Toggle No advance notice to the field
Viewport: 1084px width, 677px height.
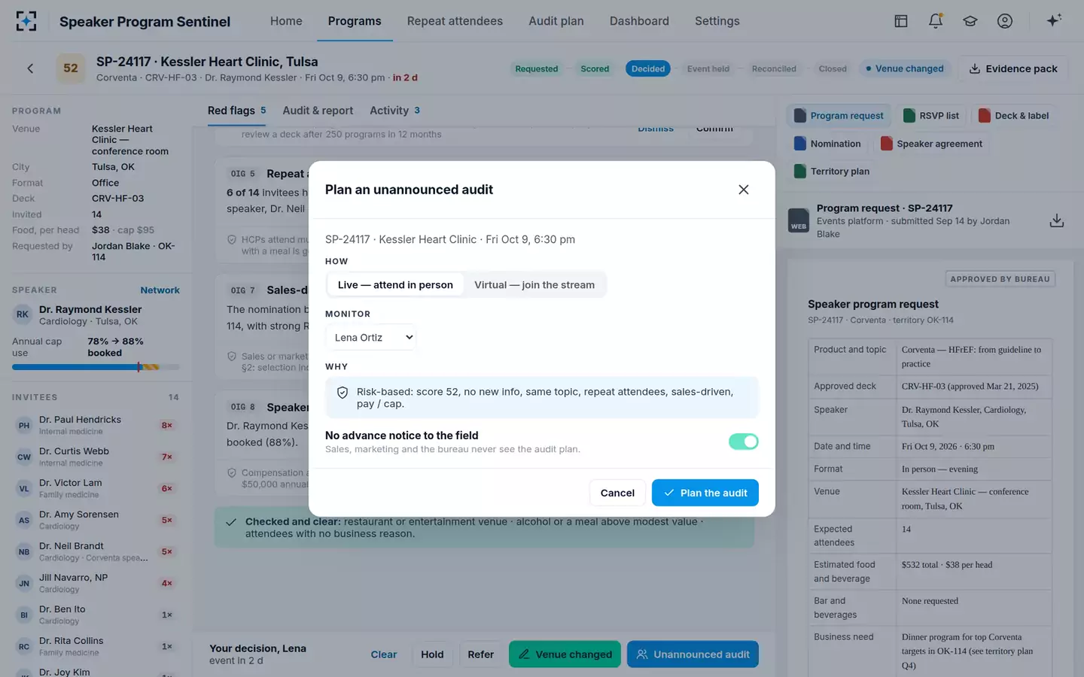[743, 442]
